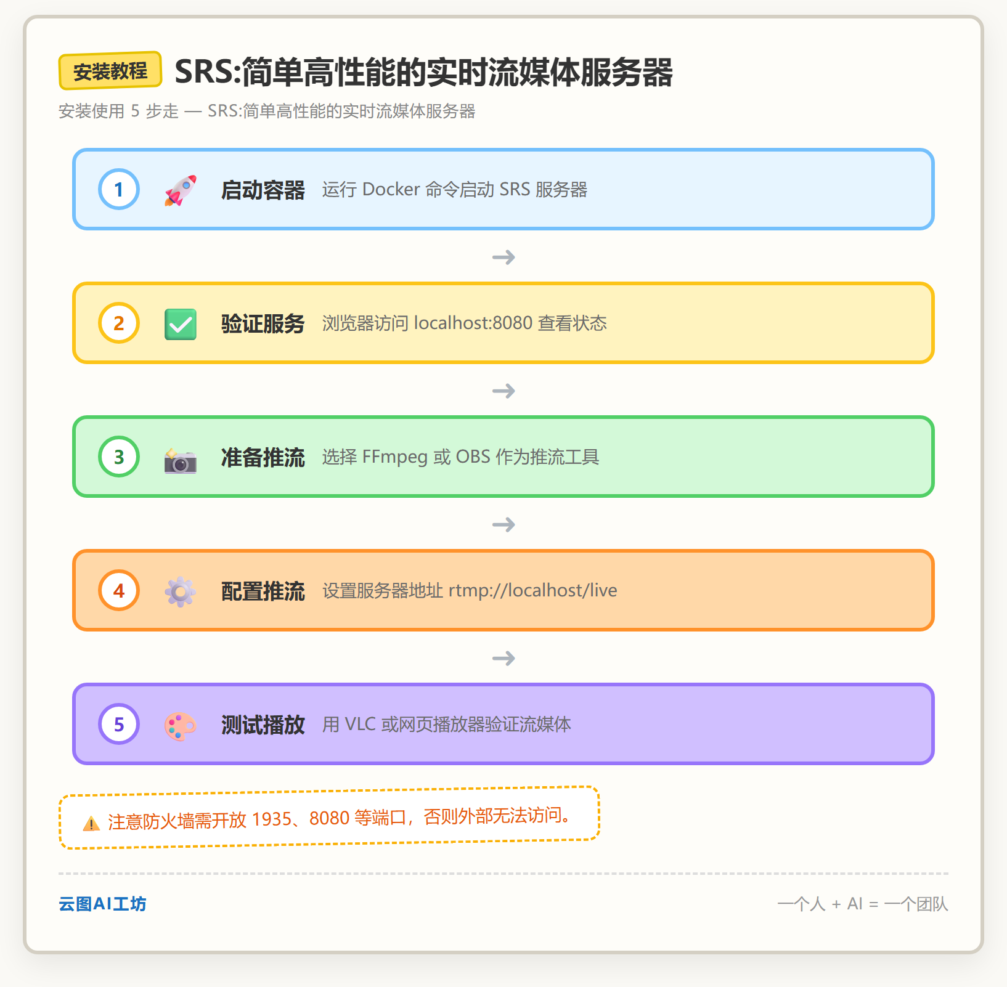
Task: Click the yellow 安装教程 badge
Action: (110, 71)
